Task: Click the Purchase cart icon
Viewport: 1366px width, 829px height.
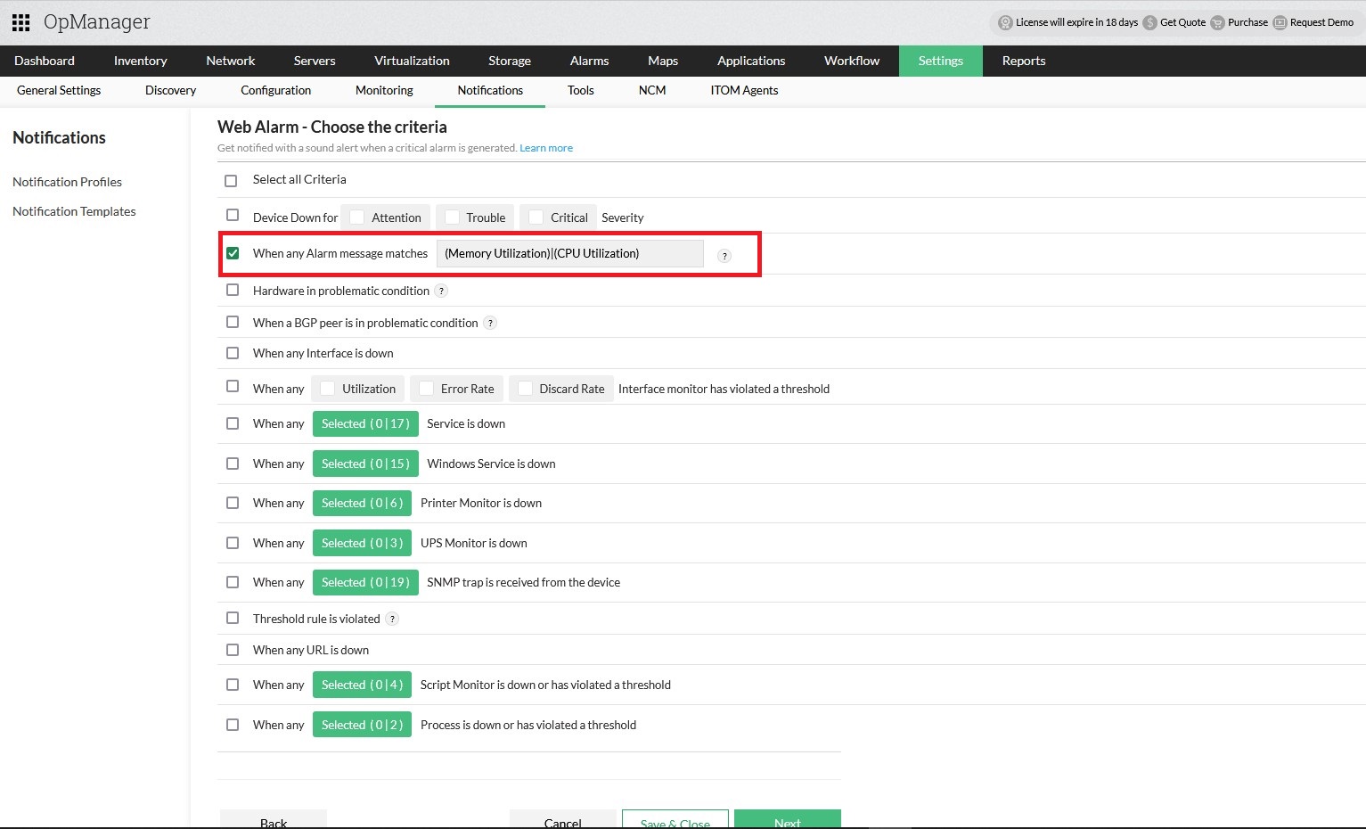Action: (x=1217, y=23)
